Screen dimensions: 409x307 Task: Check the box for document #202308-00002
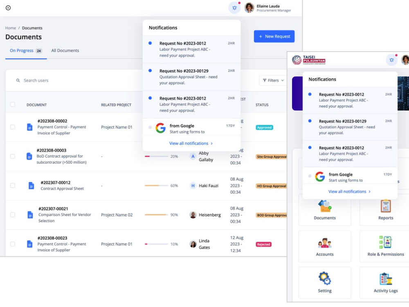tap(13, 127)
